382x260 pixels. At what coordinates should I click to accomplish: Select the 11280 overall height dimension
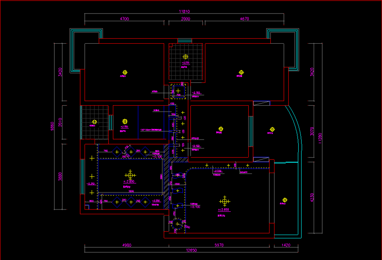(320, 138)
